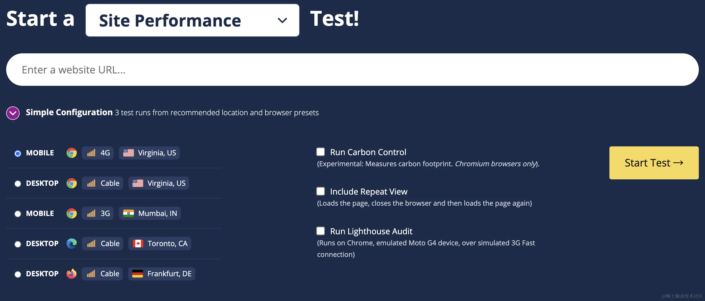Tick the Run Lighthouse Audit checkbox

pos(321,231)
